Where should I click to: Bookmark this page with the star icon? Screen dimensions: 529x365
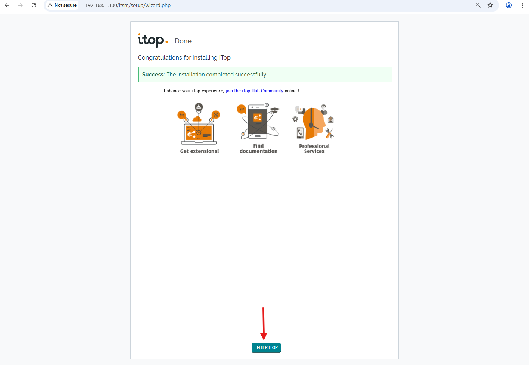point(490,5)
